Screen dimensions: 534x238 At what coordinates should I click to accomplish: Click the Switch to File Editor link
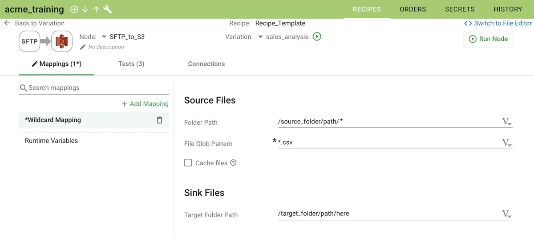[498, 23]
